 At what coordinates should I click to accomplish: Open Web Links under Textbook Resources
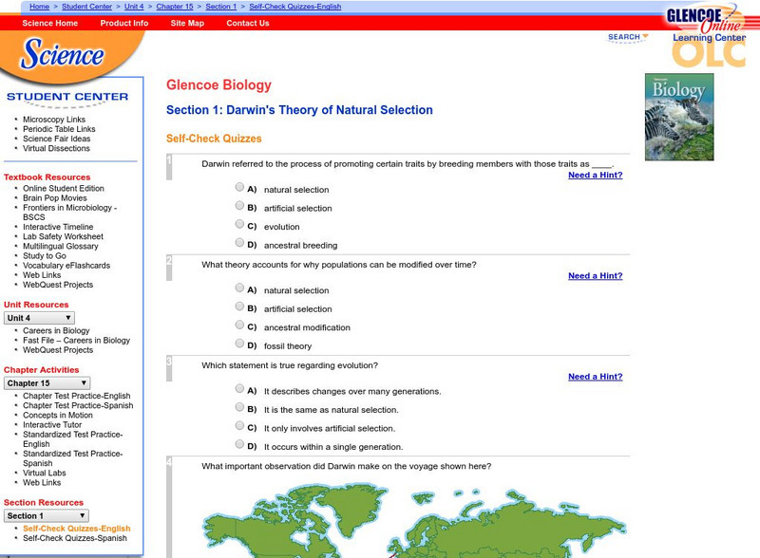point(42,275)
